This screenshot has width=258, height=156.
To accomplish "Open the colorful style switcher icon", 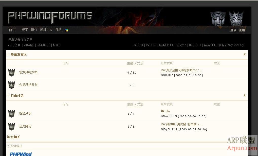I will click(66, 30).
